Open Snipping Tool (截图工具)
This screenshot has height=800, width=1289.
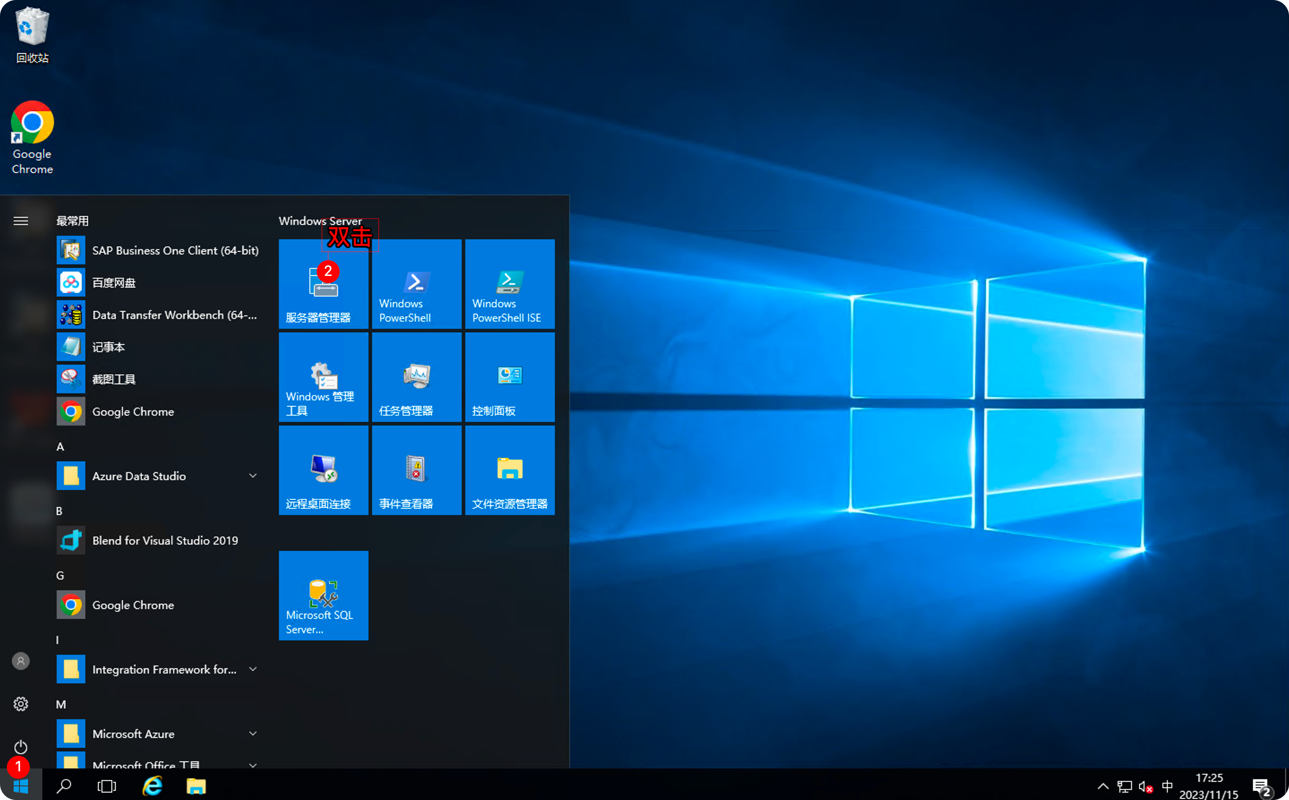159,379
